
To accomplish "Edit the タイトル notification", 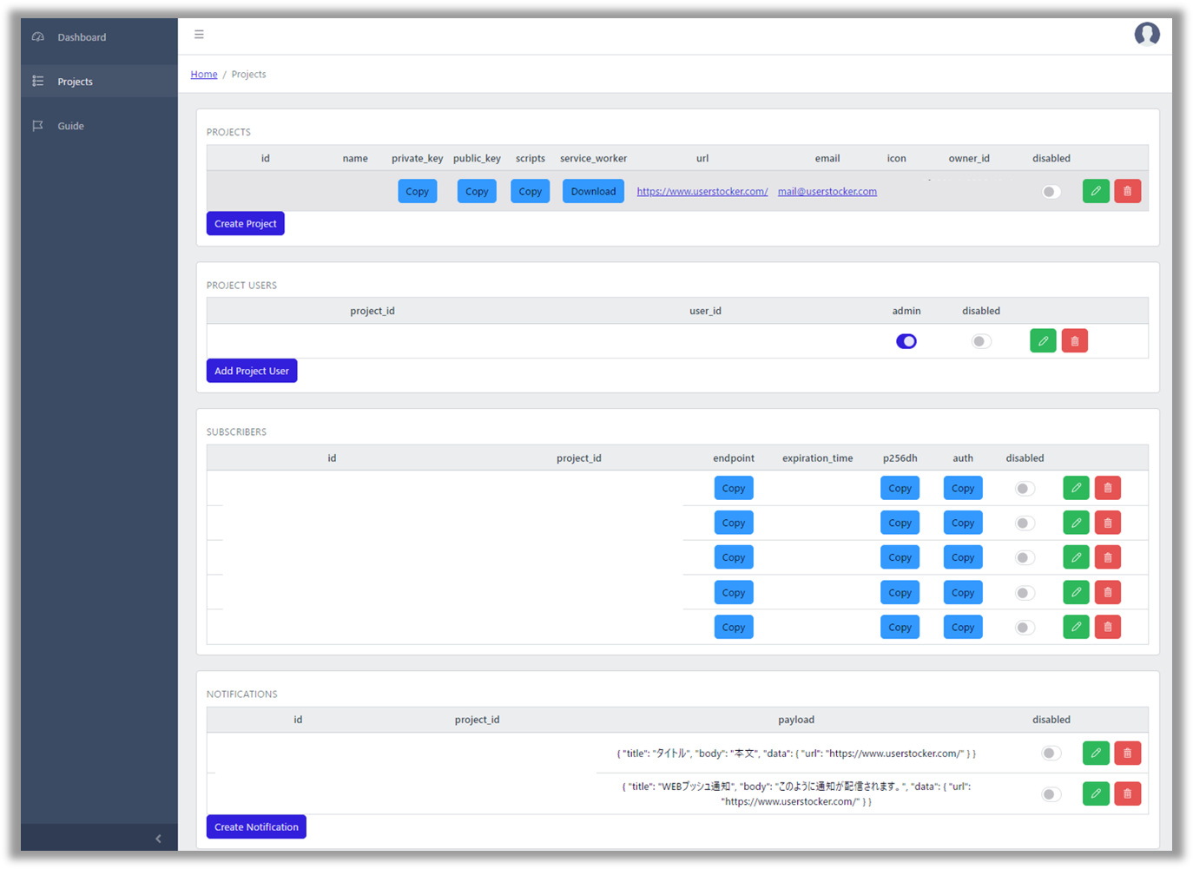I will (x=1096, y=753).
